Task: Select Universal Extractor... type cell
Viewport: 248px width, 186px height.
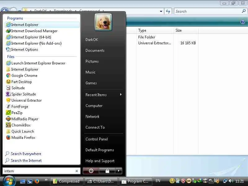Action: (154, 43)
